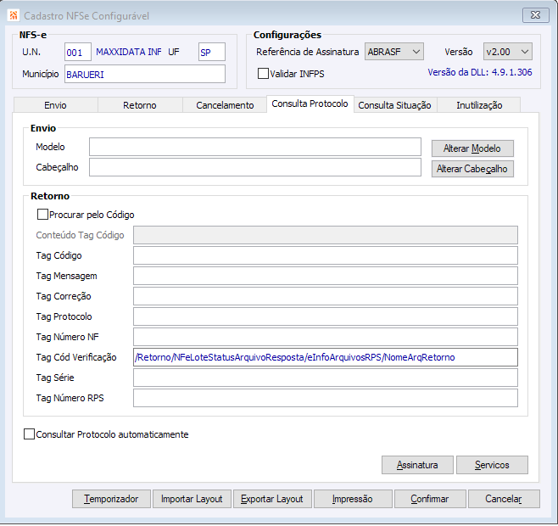Image resolution: width=558 pixels, height=526 pixels.
Task: Toggle Consultar Protocolo automaticamente checkbox
Action: point(30,434)
